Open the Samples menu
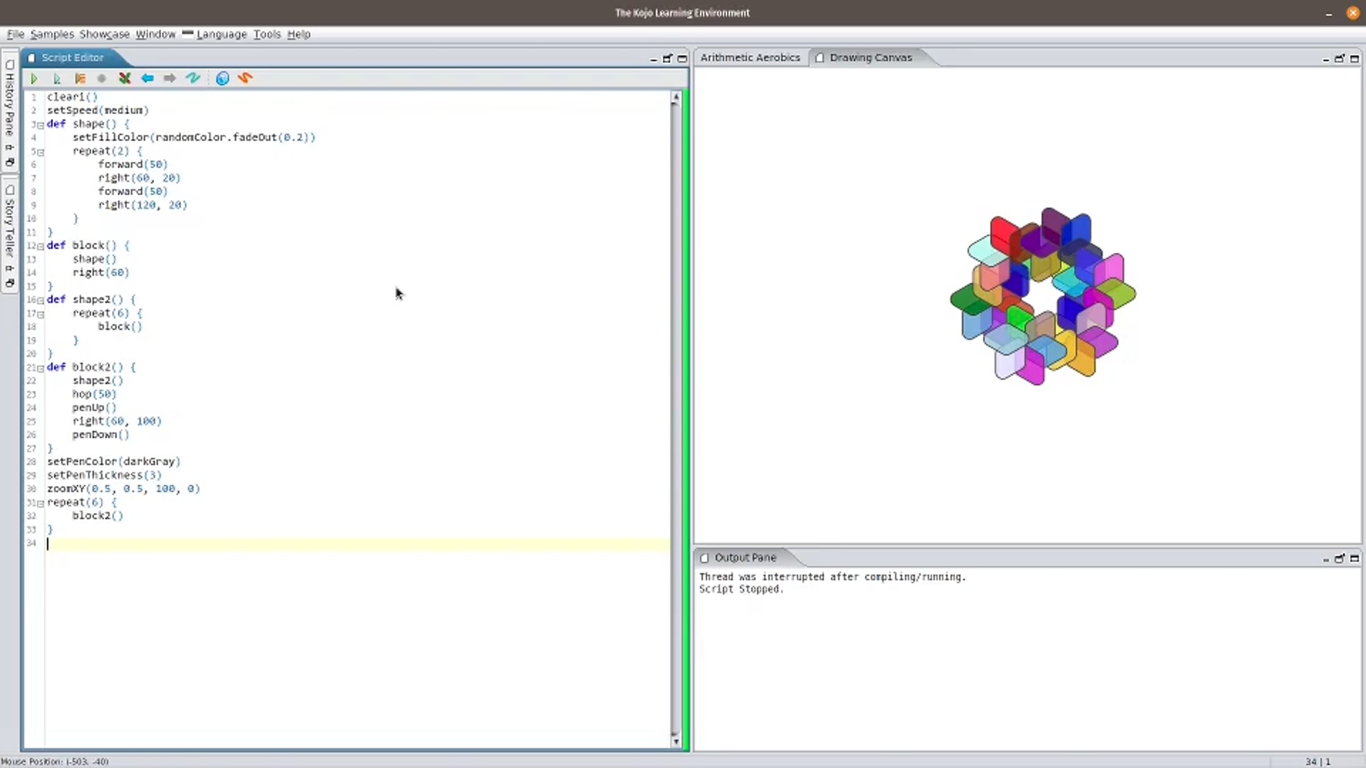Screen dimensions: 1366x768 coord(52,34)
